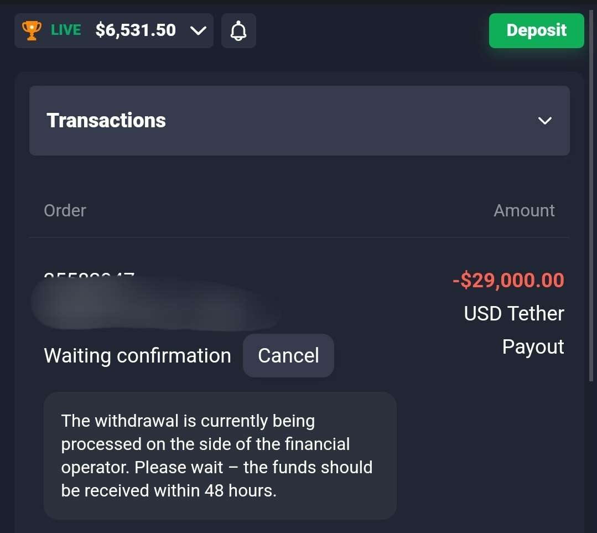Click the Payout transaction type label
Viewport: 597px width, 533px height.
tap(533, 347)
